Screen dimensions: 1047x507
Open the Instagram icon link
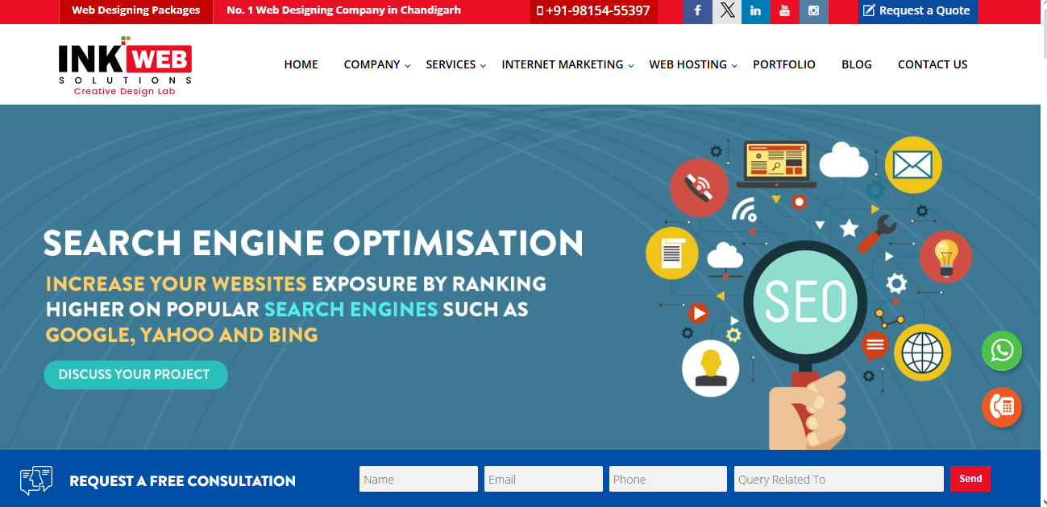tap(814, 11)
